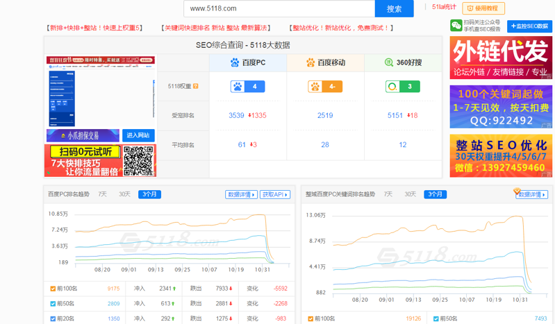
Task: Click the 19126 value in right chart legend
Action: (413, 318)
